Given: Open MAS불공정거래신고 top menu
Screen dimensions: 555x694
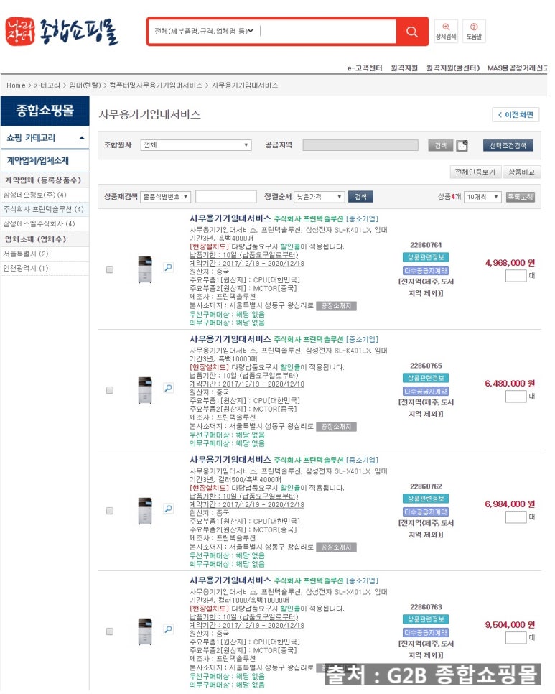Looking at the screenshot, I should (516, 68).
